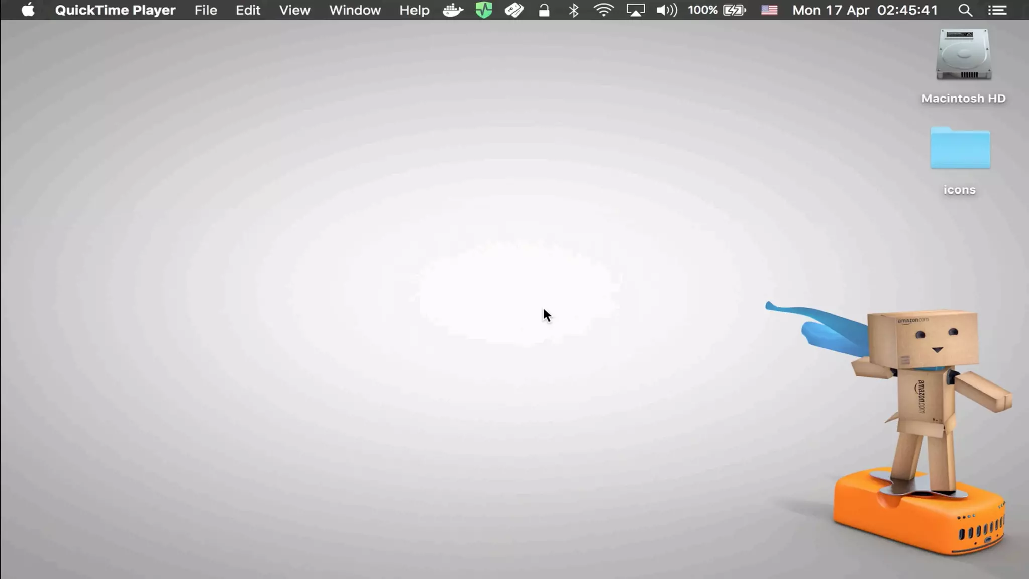Open the View menu
Viewport: 1029px width, 579px height.
[294, 10]
